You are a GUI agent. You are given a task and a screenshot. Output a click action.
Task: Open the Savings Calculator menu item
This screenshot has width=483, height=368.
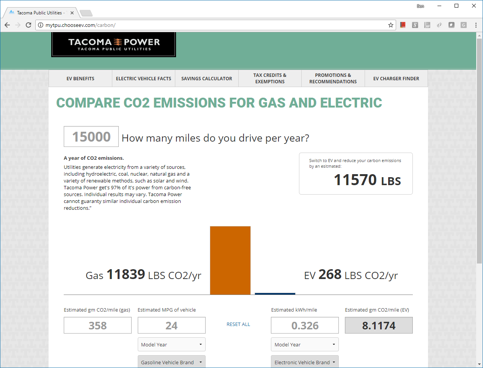pyautogui.click(x=207, y=79)
